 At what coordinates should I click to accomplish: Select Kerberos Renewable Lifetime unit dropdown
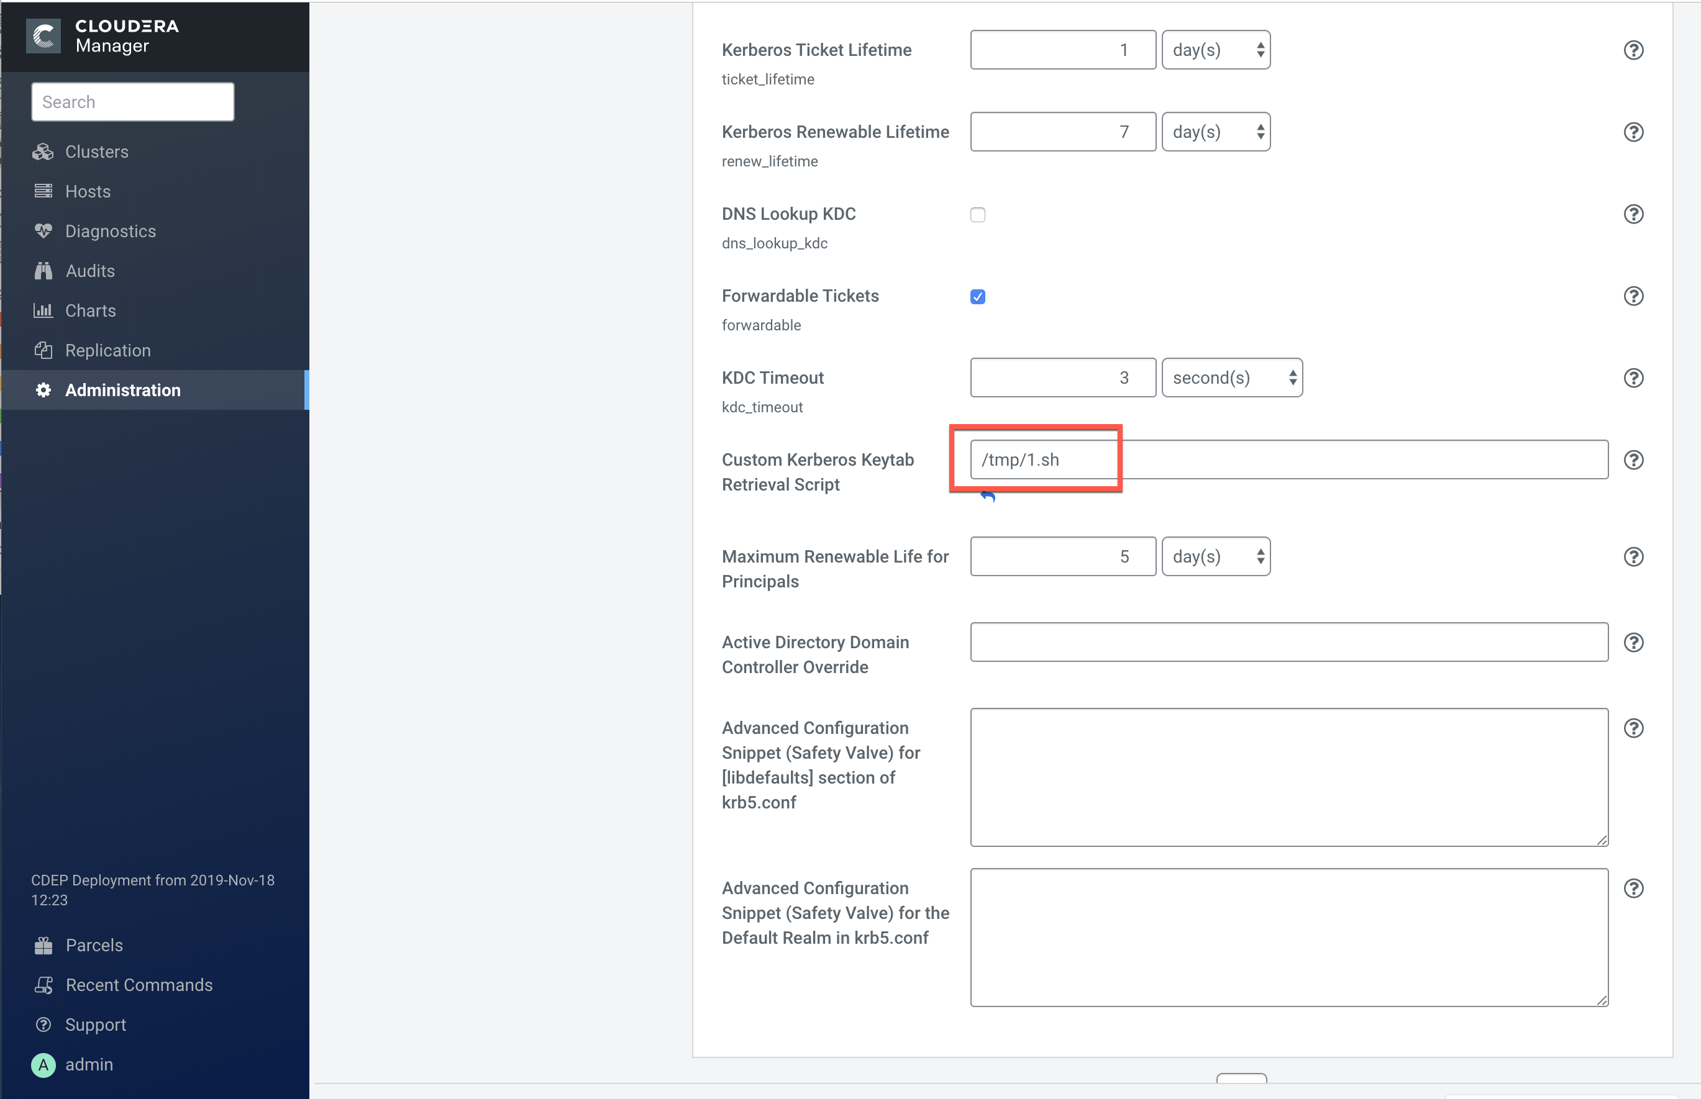[x=1215, y=132]
